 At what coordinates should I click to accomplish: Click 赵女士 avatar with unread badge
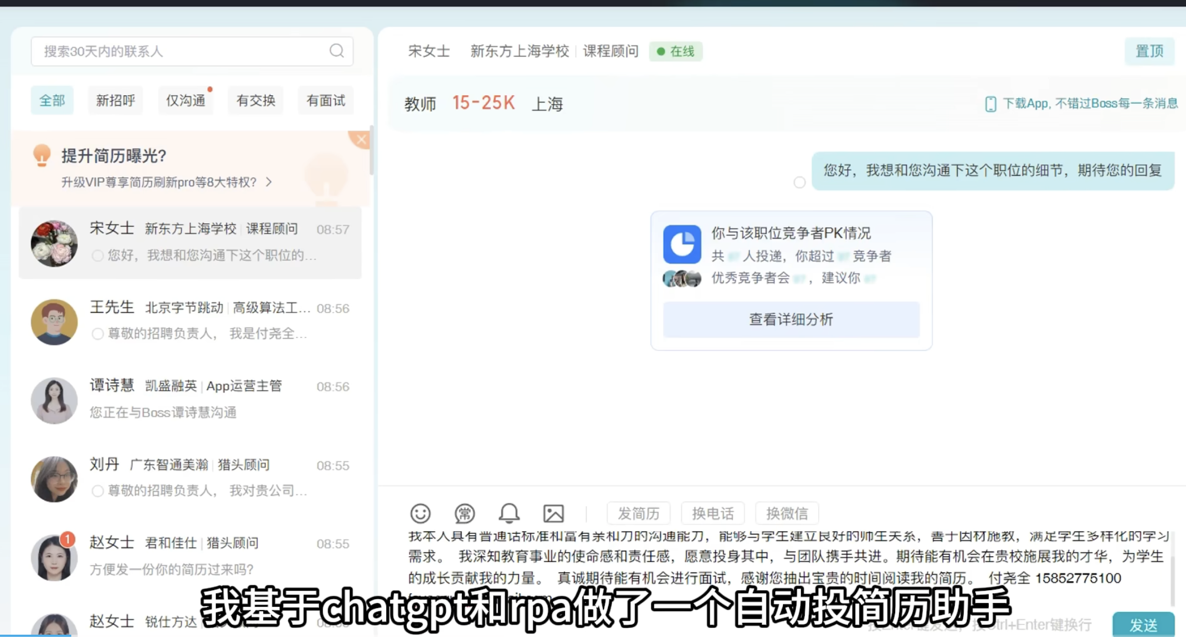pos(54,558)
